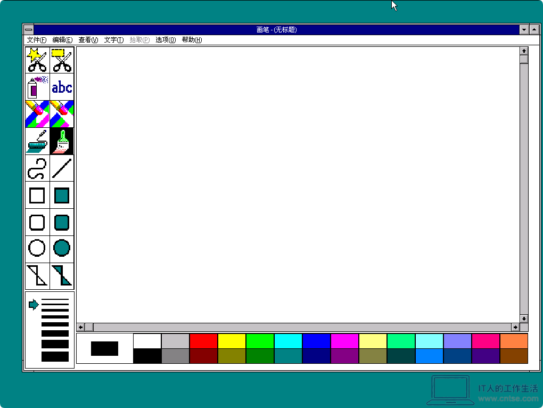Choose the Curve drawing tool
This screenshot has height=408, width=543.
[x=37, y=168]
